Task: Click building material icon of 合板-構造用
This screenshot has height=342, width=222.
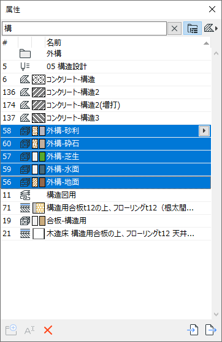Action: 25,221
